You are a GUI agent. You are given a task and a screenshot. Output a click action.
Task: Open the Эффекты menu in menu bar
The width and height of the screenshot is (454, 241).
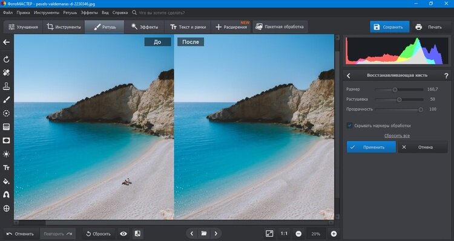89,13
